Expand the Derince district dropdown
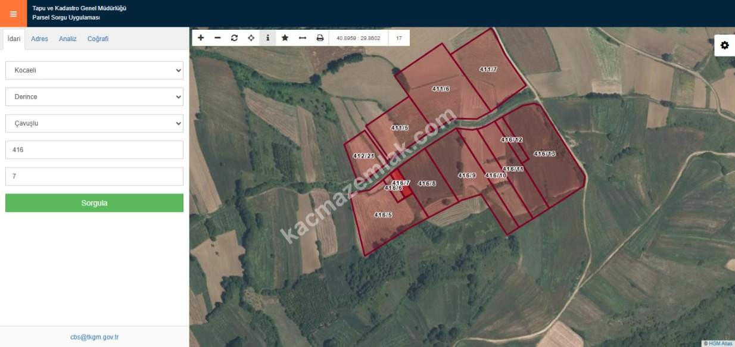 point(94,97)
